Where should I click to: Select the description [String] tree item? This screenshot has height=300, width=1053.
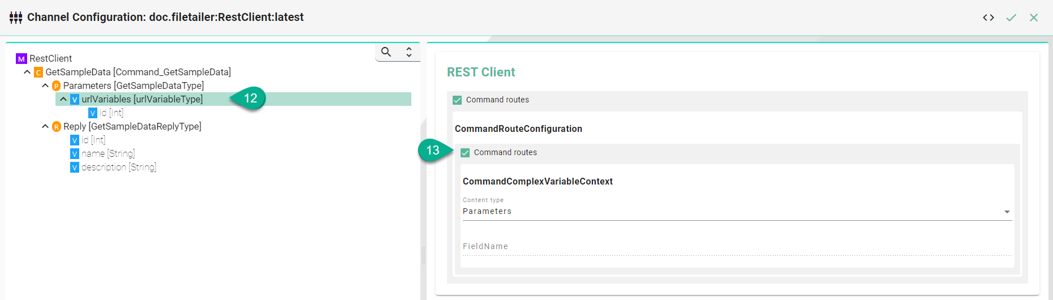pyautogui.click(x=118, y=168)
